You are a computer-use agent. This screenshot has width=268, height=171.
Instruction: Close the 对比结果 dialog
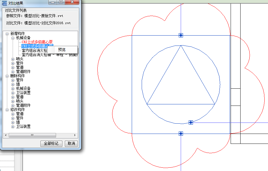pyautogui.click(x=72, y=2)
